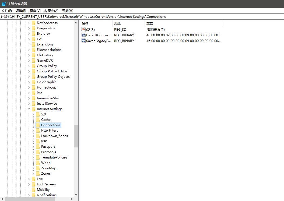Expand the Explorer key
The height and width of the screenshot is (201, 284).
pyautogui.click(x=29, y=34)
